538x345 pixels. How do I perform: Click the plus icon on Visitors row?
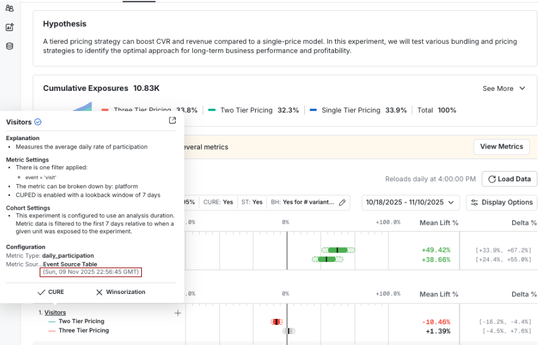tap(177, 313)
